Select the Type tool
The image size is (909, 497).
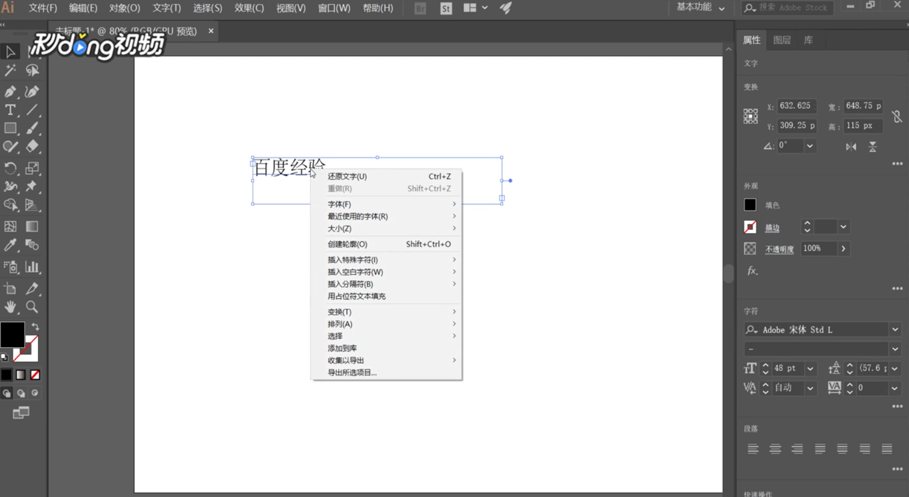[x=10, y=110]
